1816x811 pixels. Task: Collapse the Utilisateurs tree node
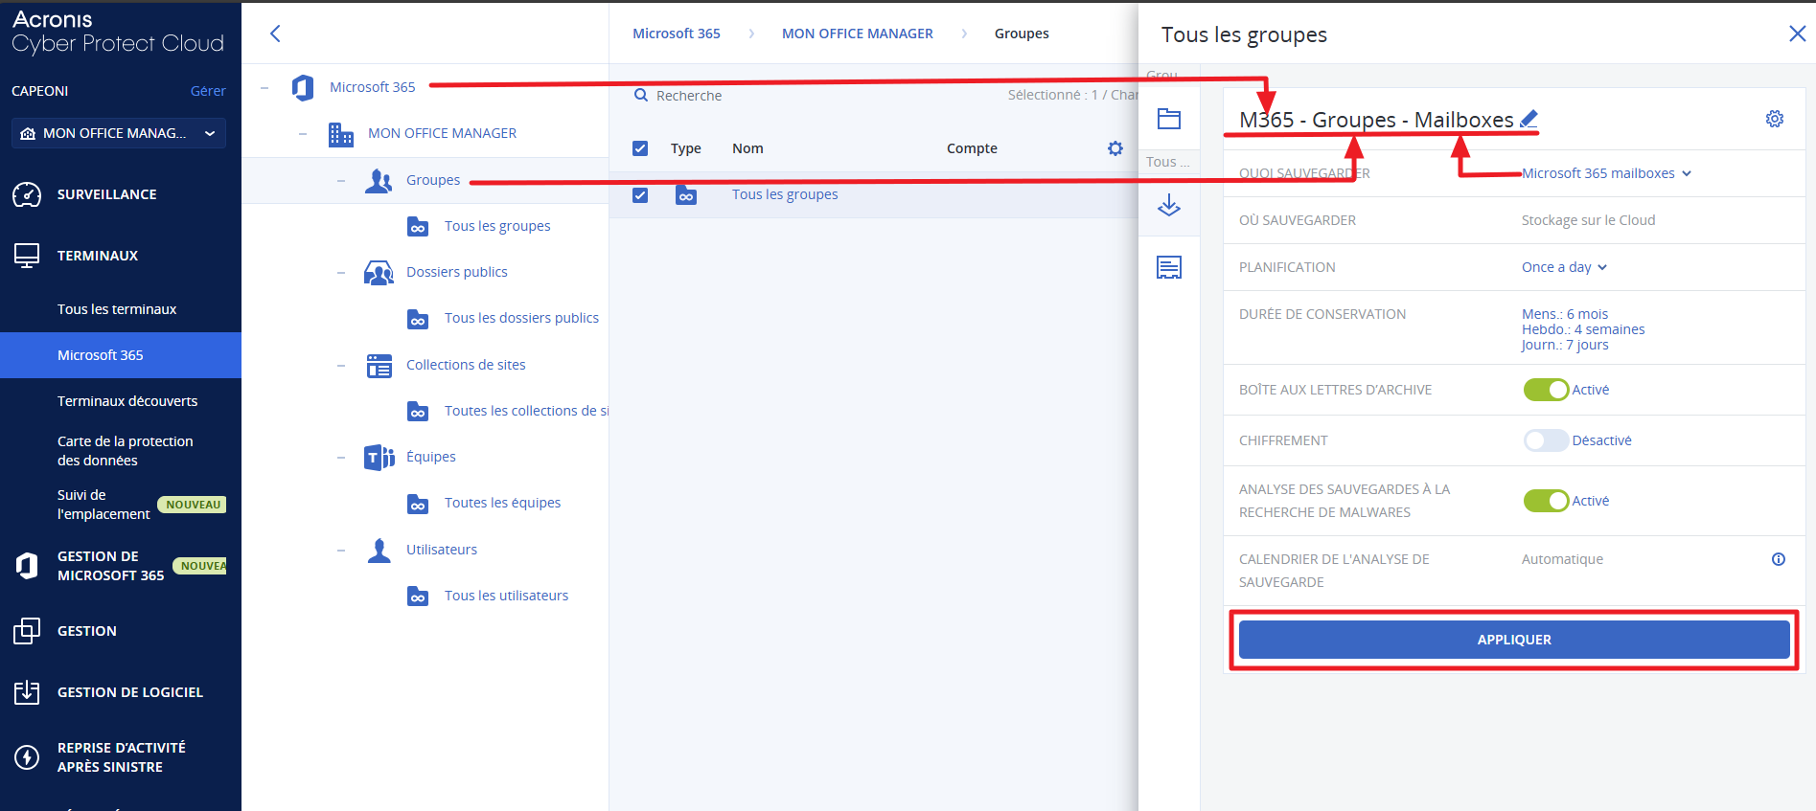[x=341, y=551]
